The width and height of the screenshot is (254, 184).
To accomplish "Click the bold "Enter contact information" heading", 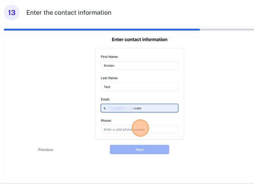I will (x=140, y=39).
